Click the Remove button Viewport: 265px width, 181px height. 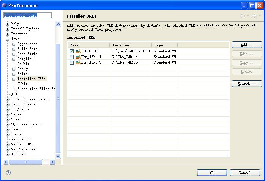tap(247, 72)
